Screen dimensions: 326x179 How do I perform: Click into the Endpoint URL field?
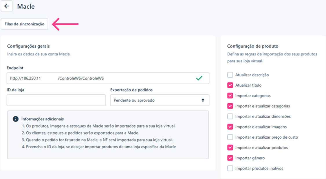point(108,78)
